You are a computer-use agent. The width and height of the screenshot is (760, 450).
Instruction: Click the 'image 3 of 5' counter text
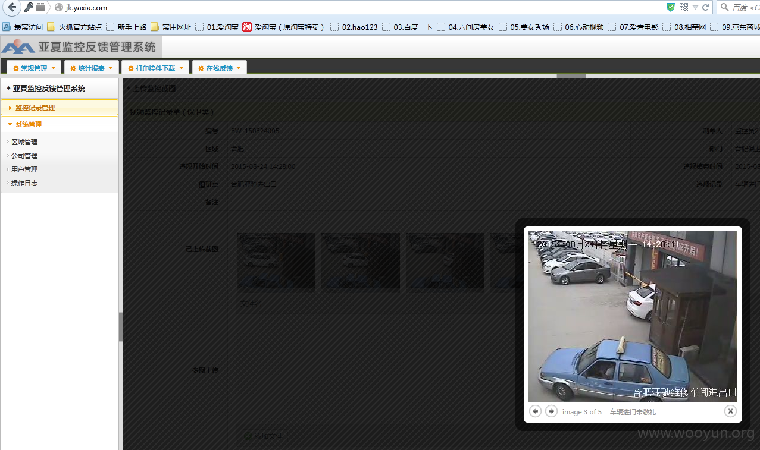click(x=582, y=412)
